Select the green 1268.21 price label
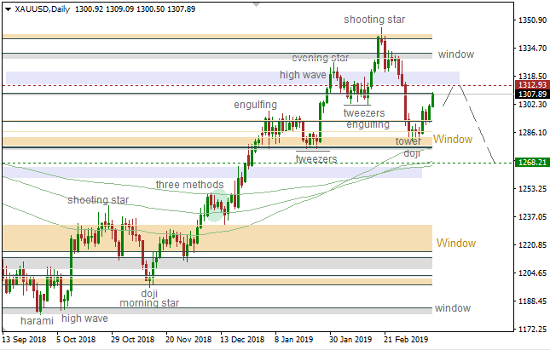Image resolution: width=550 pixels, height=350 pixels. 532,162
